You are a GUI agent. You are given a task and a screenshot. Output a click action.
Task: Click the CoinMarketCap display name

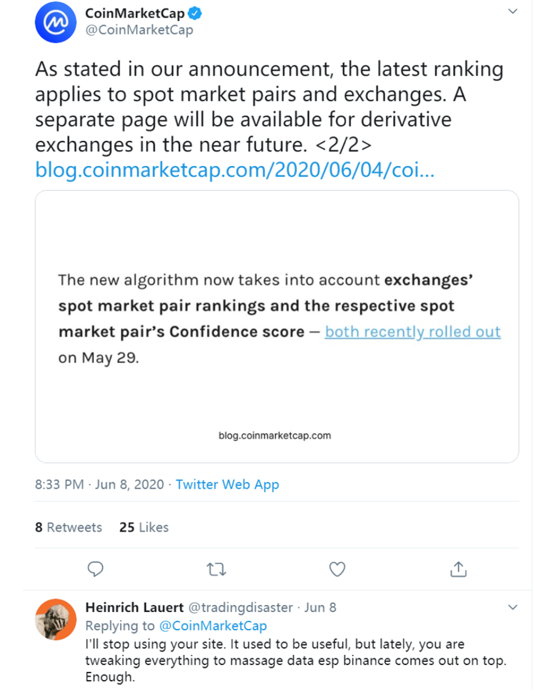coord(134,13)
